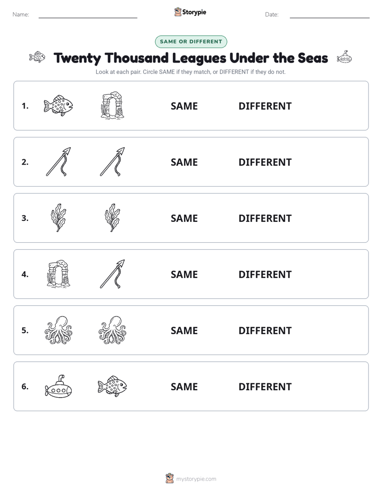
Task: Click the Storypie logo at page top
Action: pyautogui.click(x=190, y=12)
